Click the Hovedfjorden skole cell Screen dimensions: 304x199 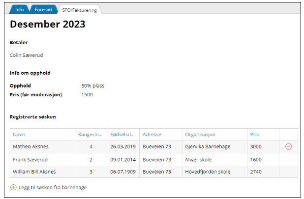tap(207, 171)
